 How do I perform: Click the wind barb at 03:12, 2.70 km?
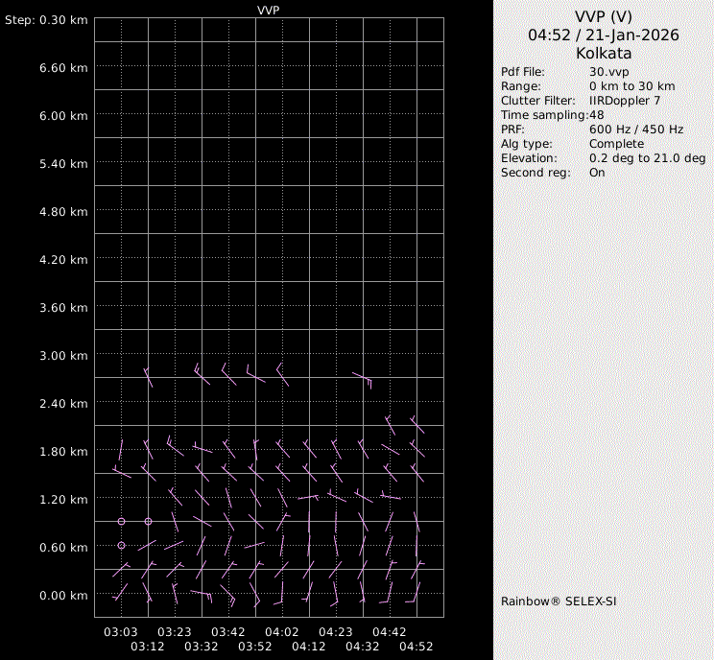pos(149,375)
